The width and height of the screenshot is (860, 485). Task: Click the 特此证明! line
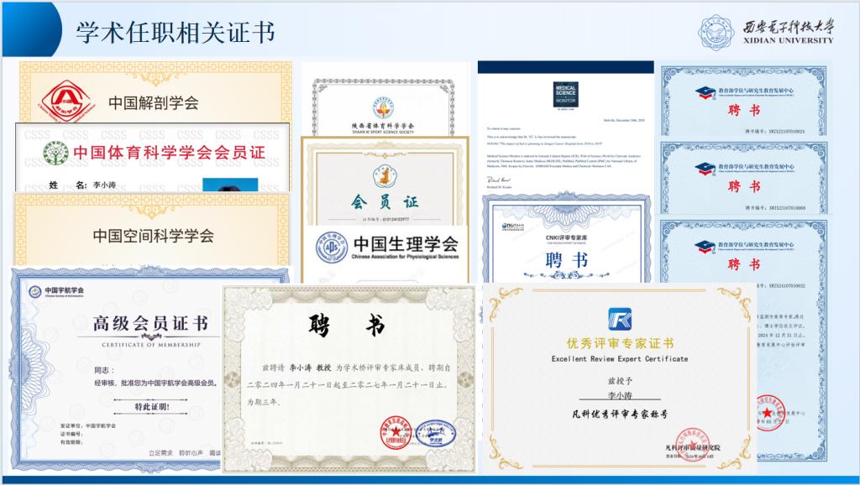(x=152, y=407)
